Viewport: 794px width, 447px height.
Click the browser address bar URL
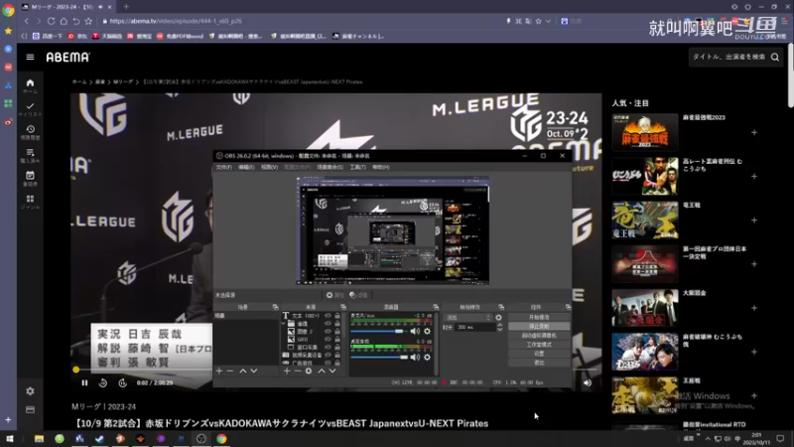point(176,21)
